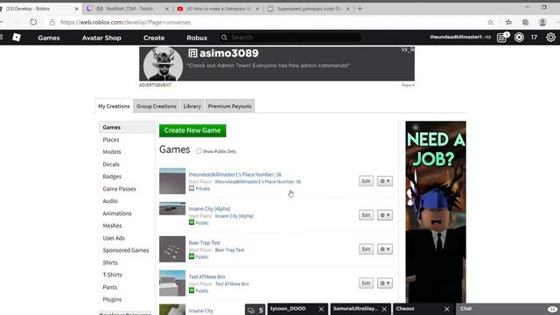Click the Report ad link
This screenshot has width=560, height=315.
(x=408, y=85)
